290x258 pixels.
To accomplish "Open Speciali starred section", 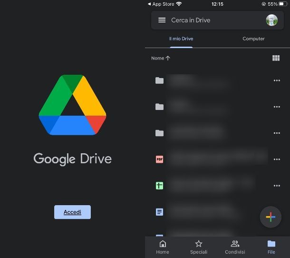I will click(199, 247).
